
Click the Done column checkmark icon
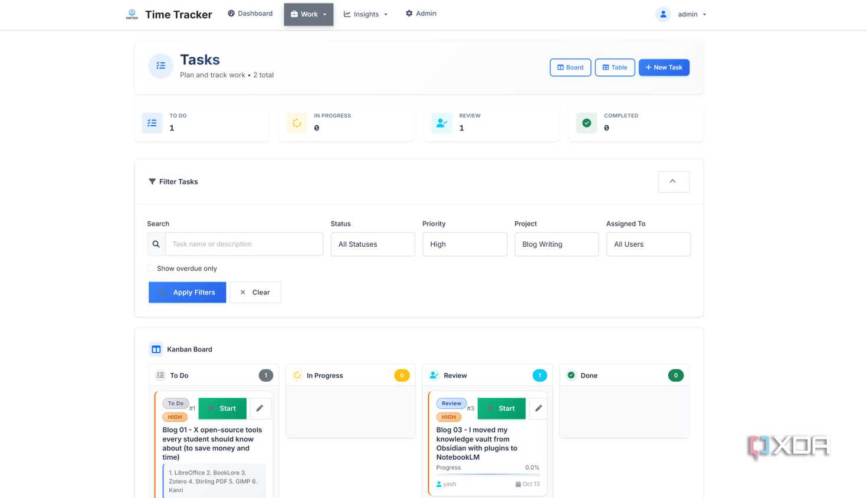[x=571, y=375]
